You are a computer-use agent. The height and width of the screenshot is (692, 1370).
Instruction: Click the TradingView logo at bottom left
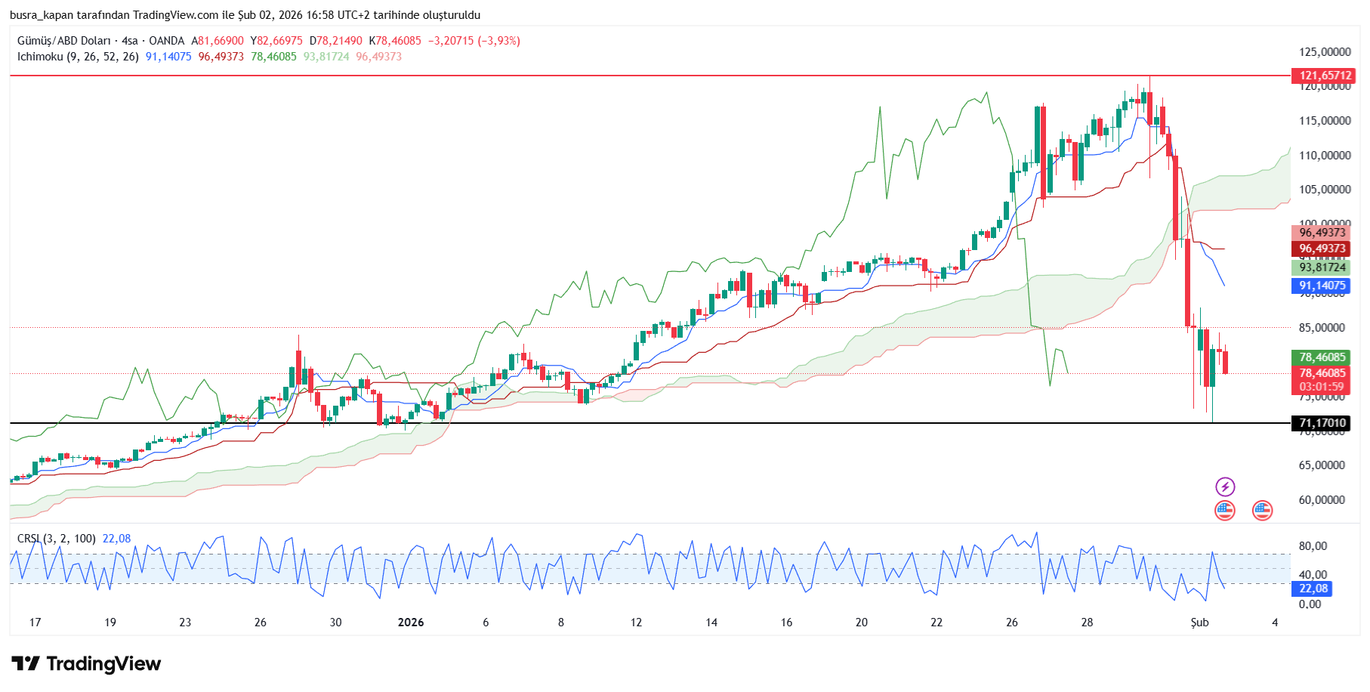86,664
